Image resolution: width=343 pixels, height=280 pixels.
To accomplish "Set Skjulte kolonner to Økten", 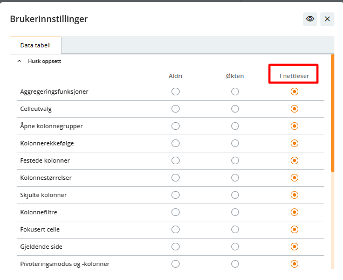I will 235,195.
